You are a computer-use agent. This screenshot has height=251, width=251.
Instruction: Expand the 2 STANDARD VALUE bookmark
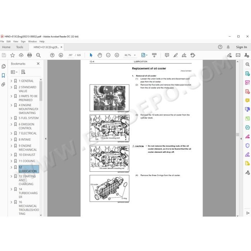[x=11, y=87]
